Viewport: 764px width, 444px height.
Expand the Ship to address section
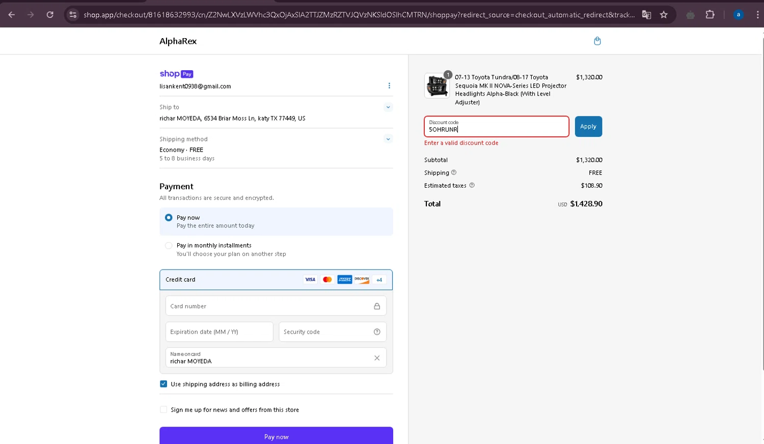tap(388, 107)
